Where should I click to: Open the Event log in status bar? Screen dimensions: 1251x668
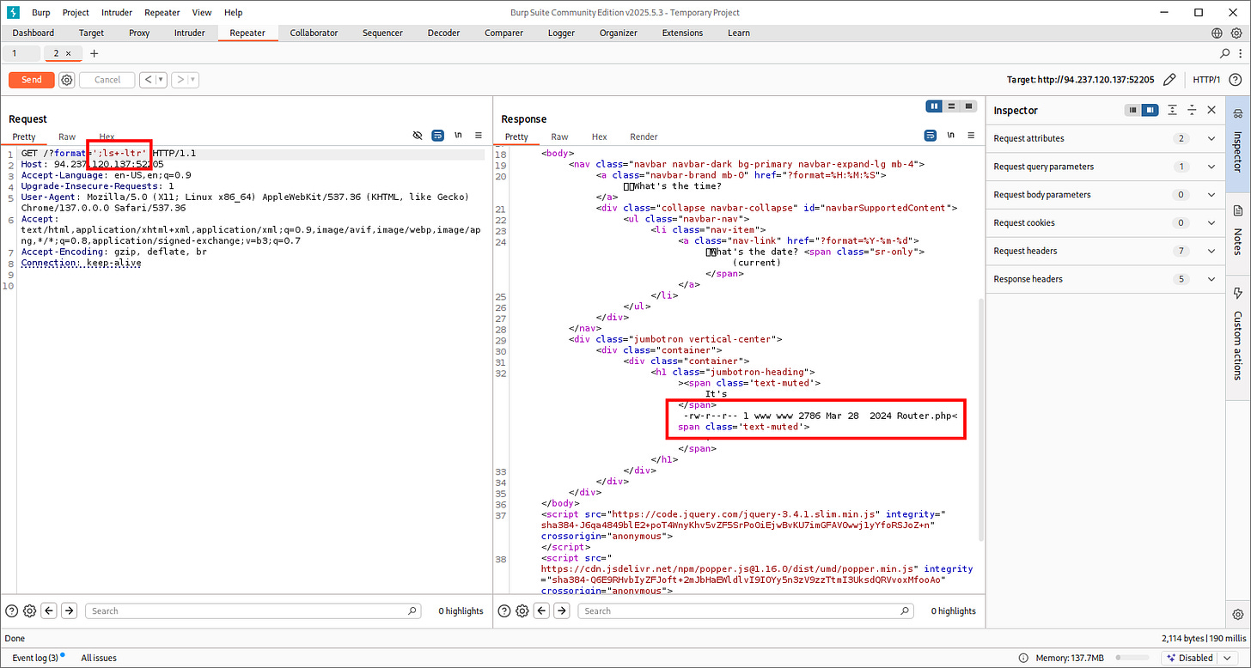tap(35, 658)
